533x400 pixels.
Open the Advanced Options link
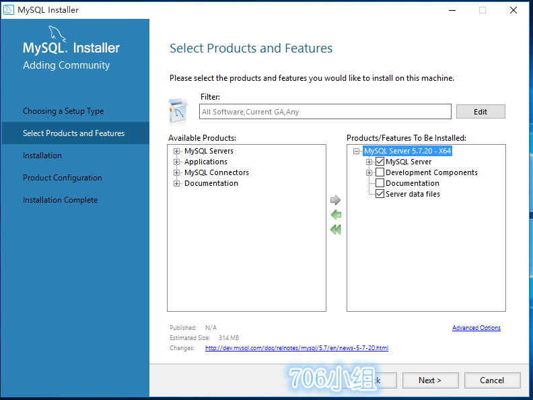pos(476,328)
